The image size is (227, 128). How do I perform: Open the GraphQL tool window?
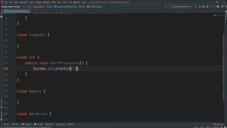coord(60,124)
